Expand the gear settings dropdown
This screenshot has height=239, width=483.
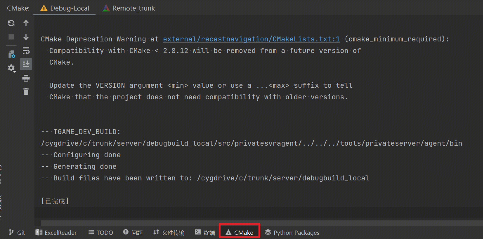pos(12,68)
